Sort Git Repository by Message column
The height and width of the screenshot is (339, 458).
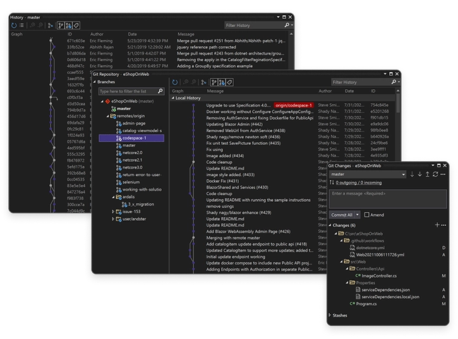click(215, 91)
